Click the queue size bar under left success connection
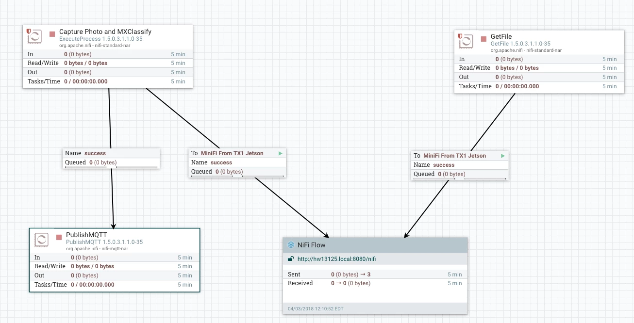Viewport: 634px width, 323px height. click(111, 167)
